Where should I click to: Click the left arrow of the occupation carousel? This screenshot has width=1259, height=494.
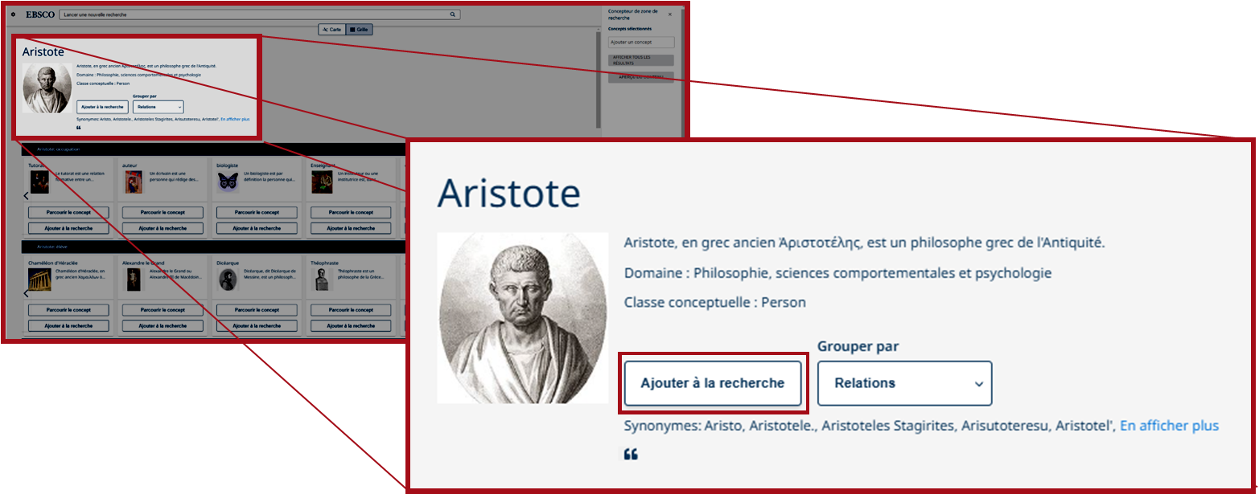(25, 196)
